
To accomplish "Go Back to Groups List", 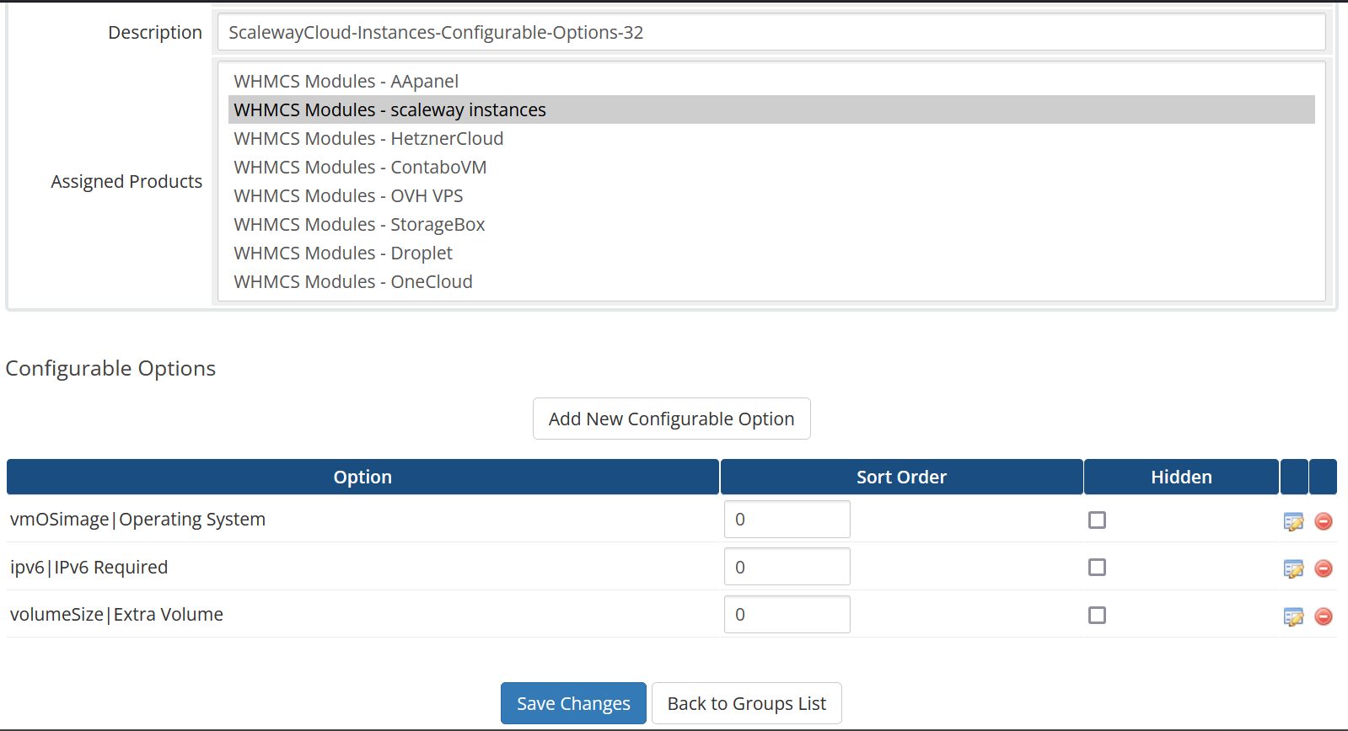I will (746, 703).
